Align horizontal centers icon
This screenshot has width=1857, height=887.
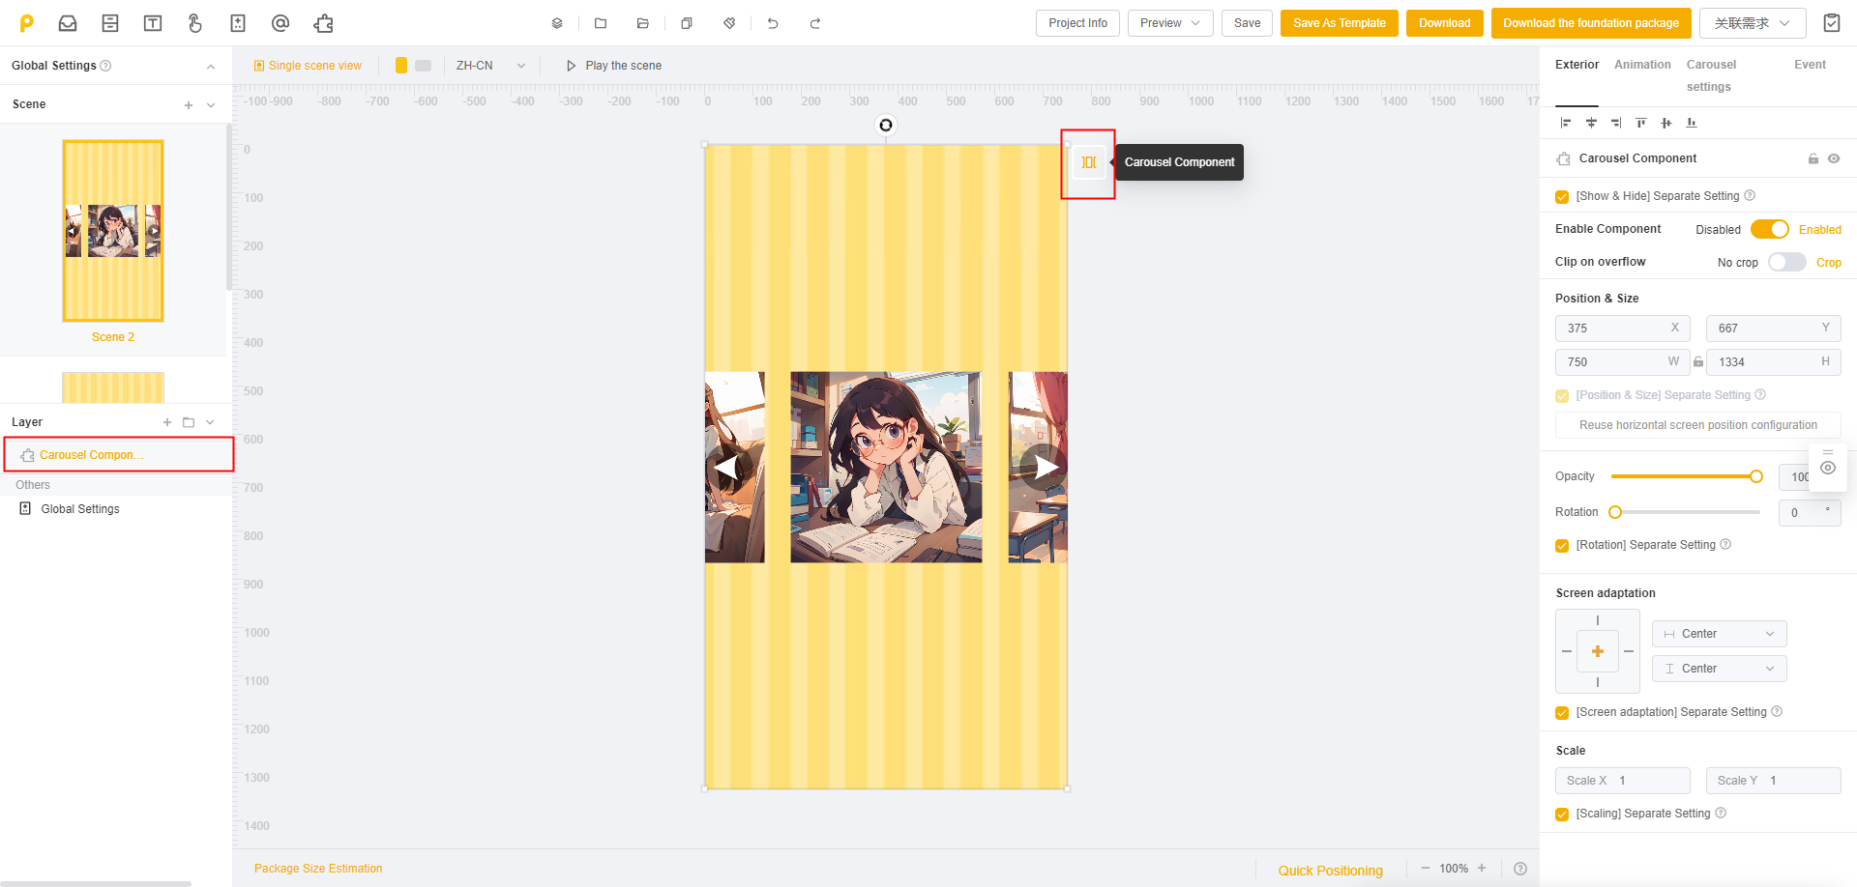(x=1591, y=123)
